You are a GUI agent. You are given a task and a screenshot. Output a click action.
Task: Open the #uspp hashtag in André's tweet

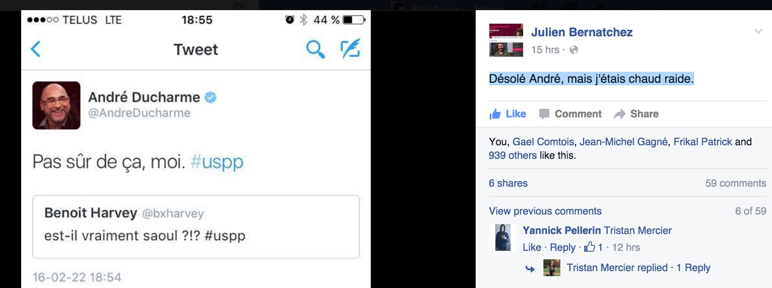217,162
